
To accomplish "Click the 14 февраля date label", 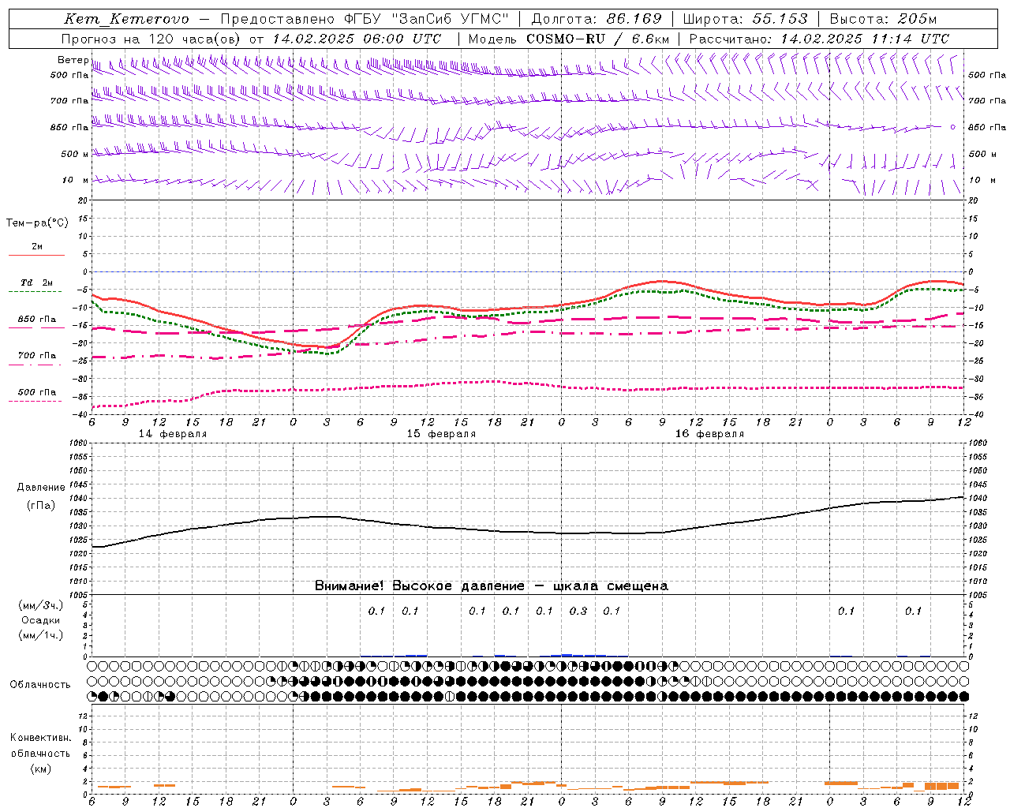I will [173, 434].
